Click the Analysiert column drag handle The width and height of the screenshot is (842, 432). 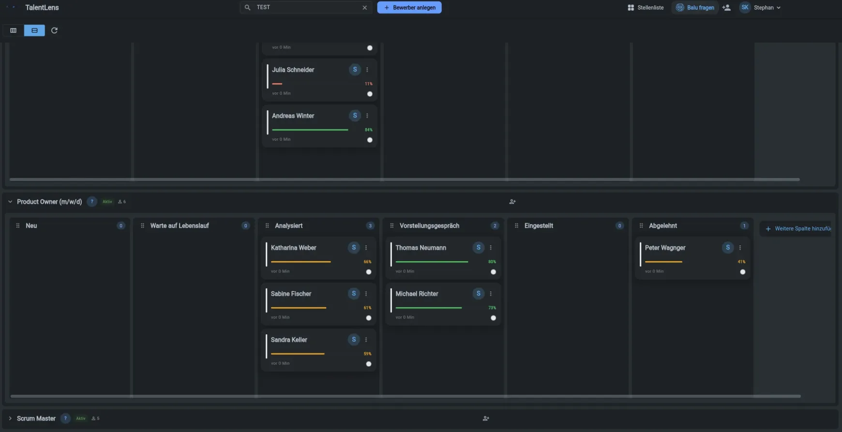coord(267,226)
